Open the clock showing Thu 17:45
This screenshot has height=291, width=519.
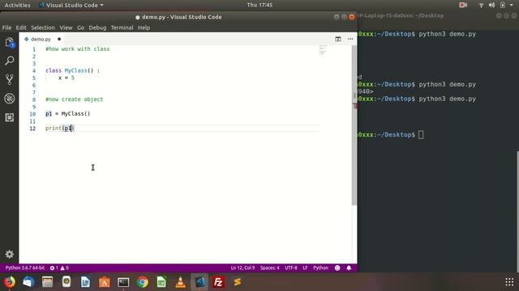tap(259, 5)
